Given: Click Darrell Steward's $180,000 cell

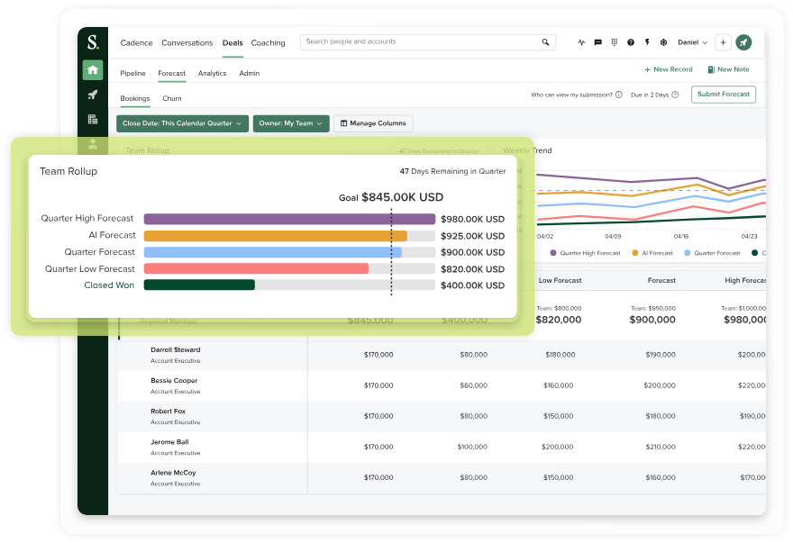Looking at the screenshot, I should click(560, 355).
